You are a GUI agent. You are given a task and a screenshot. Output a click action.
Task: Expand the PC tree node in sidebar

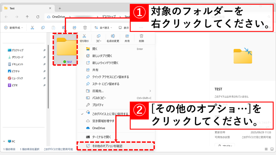point(4,141)
